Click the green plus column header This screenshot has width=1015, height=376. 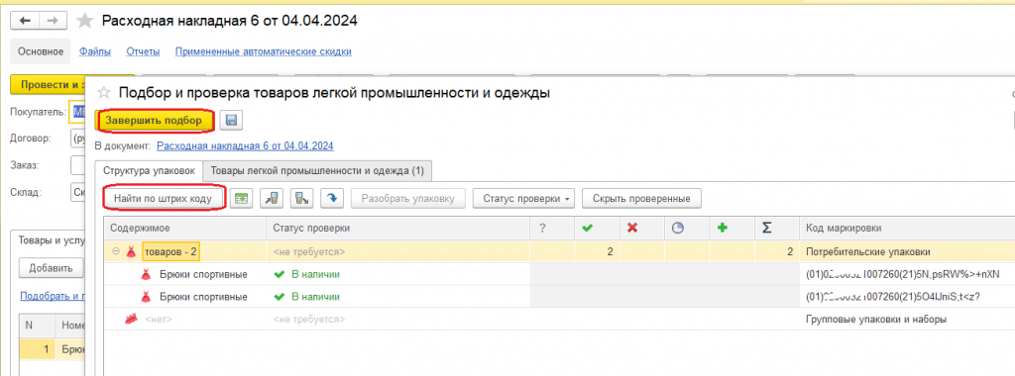[x=733, y=228]
